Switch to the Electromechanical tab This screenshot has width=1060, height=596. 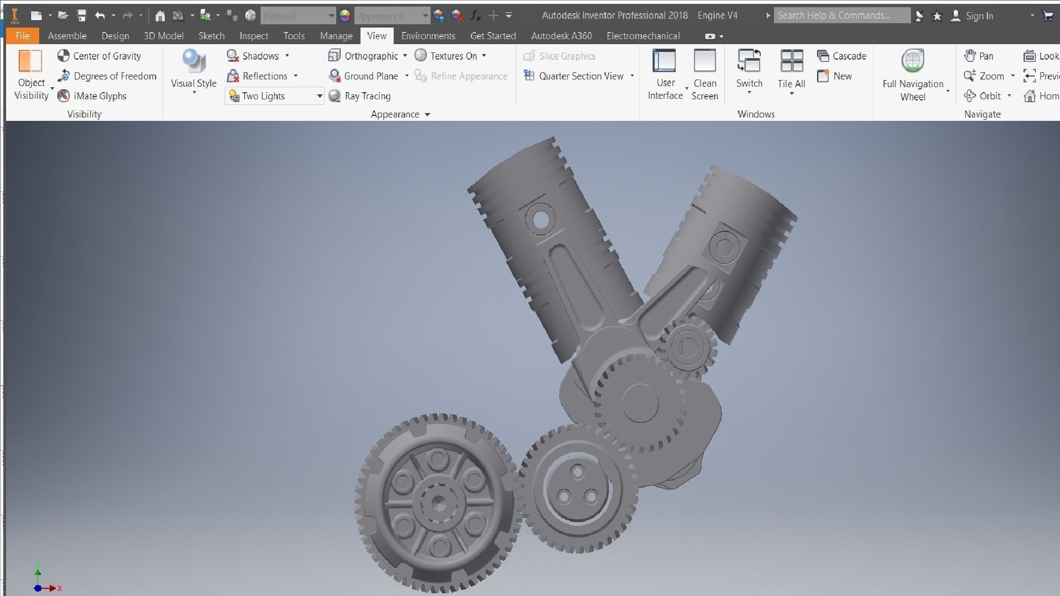(643, 35)
